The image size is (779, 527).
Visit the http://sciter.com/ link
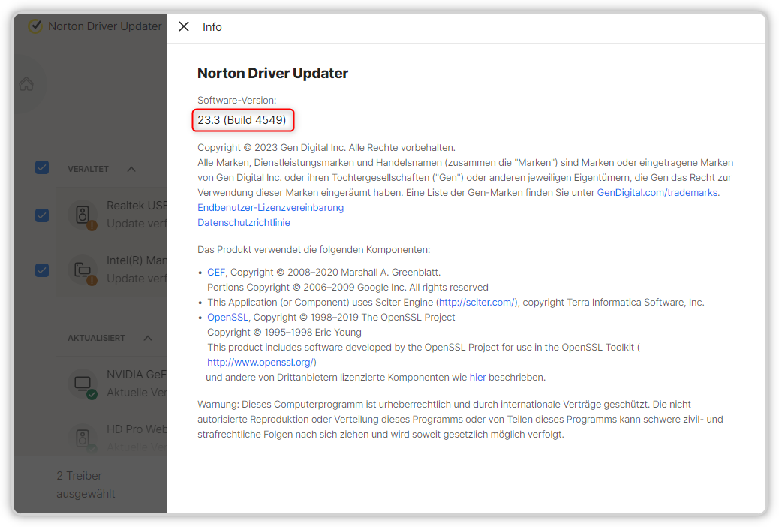click(477, 302)
